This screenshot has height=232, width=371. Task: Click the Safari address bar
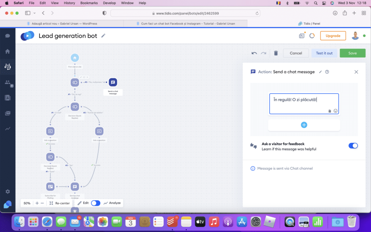click(x=185, y=13)
